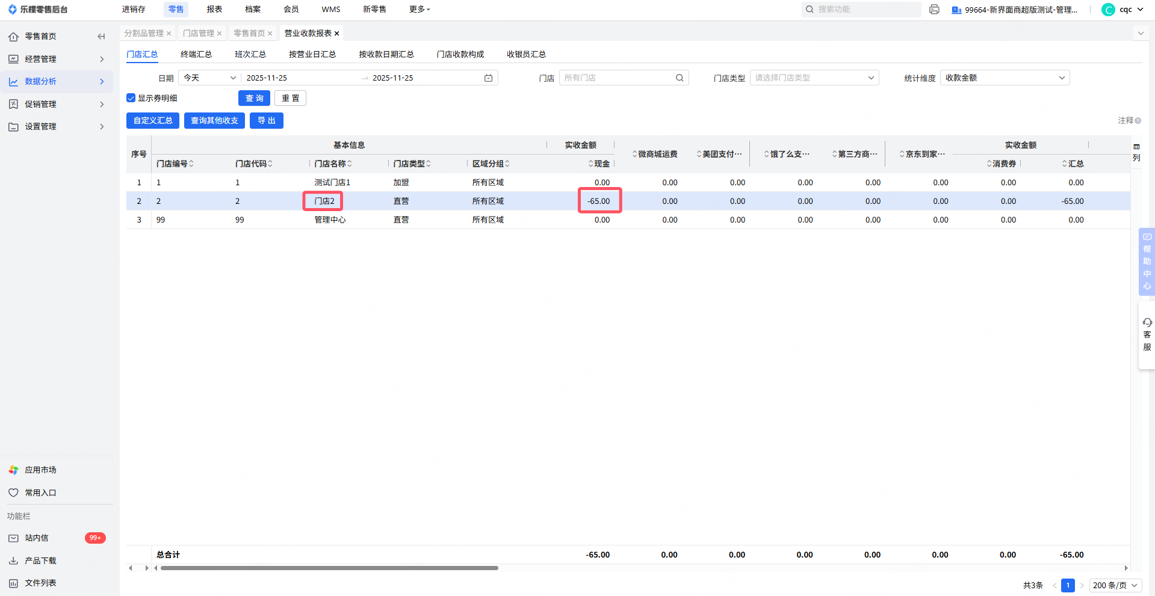Click the printer icon in top bar

point(934,10)
